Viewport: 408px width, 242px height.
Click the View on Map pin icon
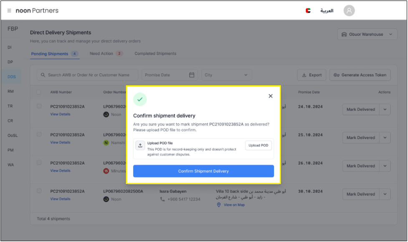coord(219,205)
